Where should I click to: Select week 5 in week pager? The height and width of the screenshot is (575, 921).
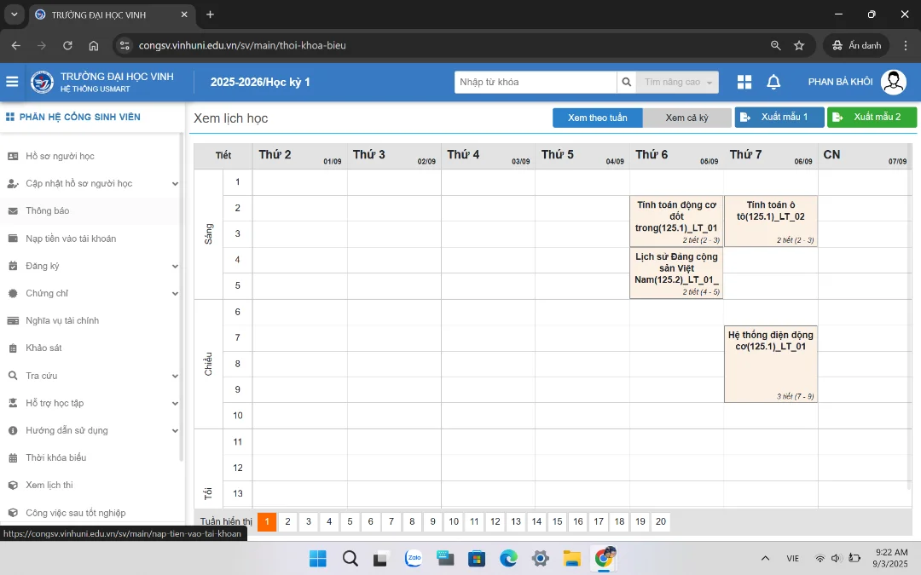tap(350, 522)
